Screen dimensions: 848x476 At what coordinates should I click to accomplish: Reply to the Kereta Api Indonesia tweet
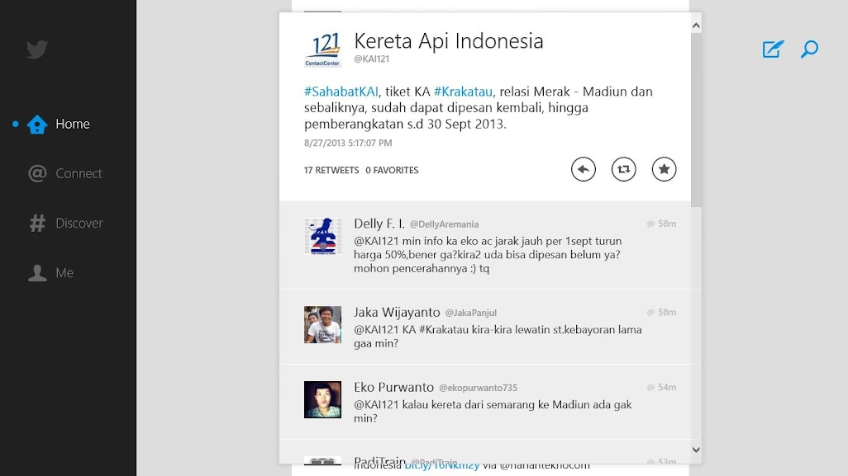[x=584, y=169]
